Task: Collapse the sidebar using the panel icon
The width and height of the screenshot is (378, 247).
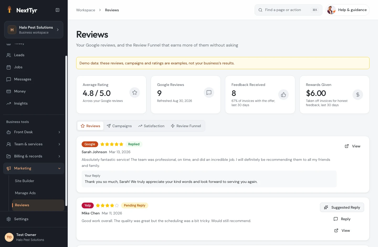Action: click(x=57, y=10)
